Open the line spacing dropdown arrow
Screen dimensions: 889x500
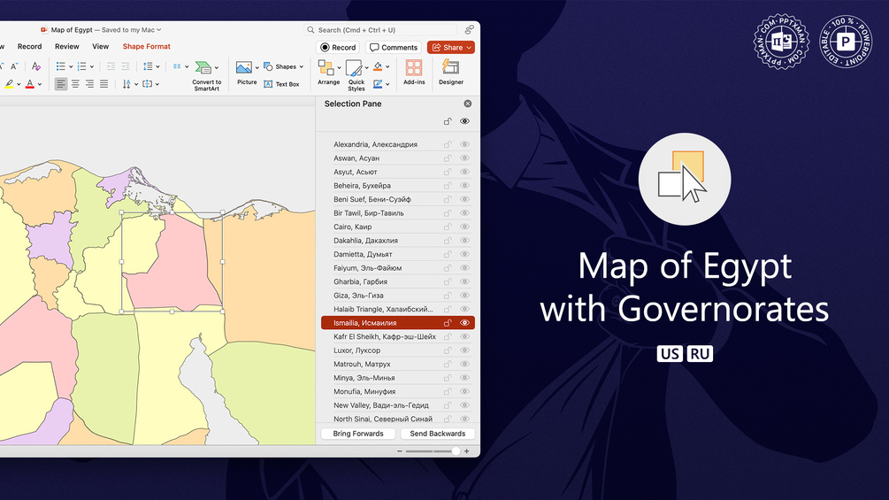click(x=157, y=67)
